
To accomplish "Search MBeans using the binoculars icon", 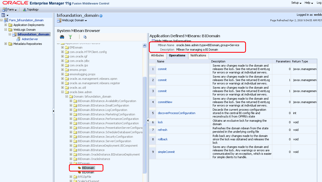I will (x=62, y=37).
